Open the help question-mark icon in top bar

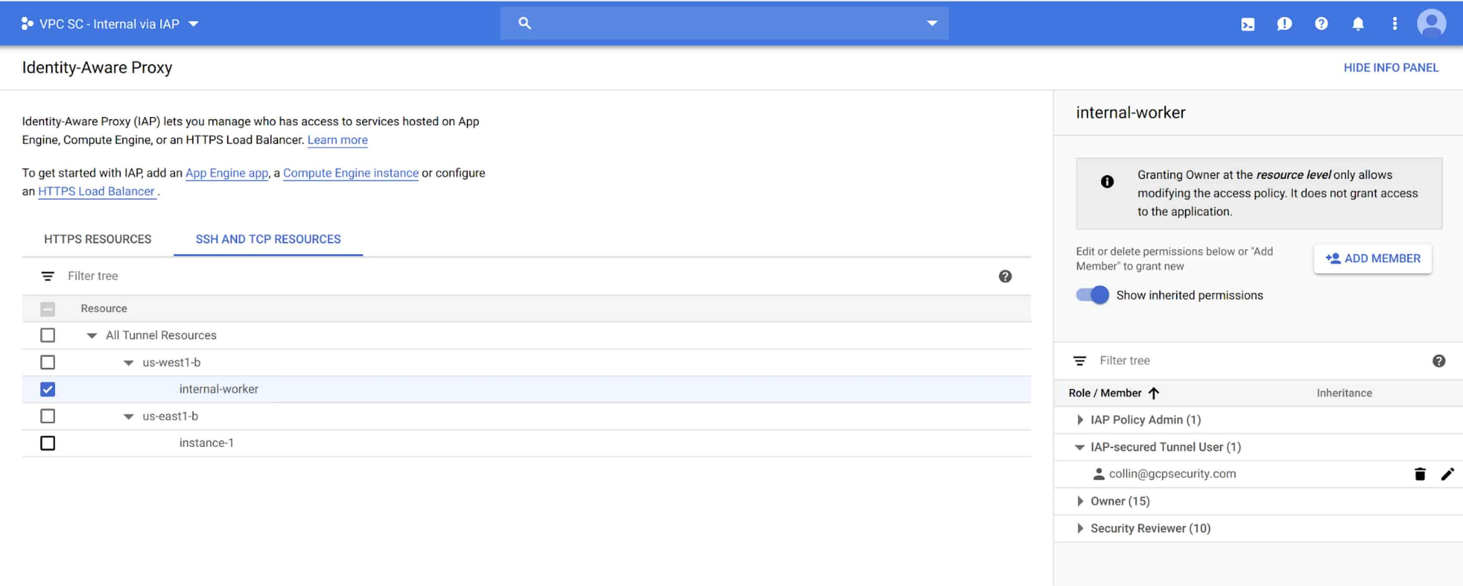click(1321, 24)
